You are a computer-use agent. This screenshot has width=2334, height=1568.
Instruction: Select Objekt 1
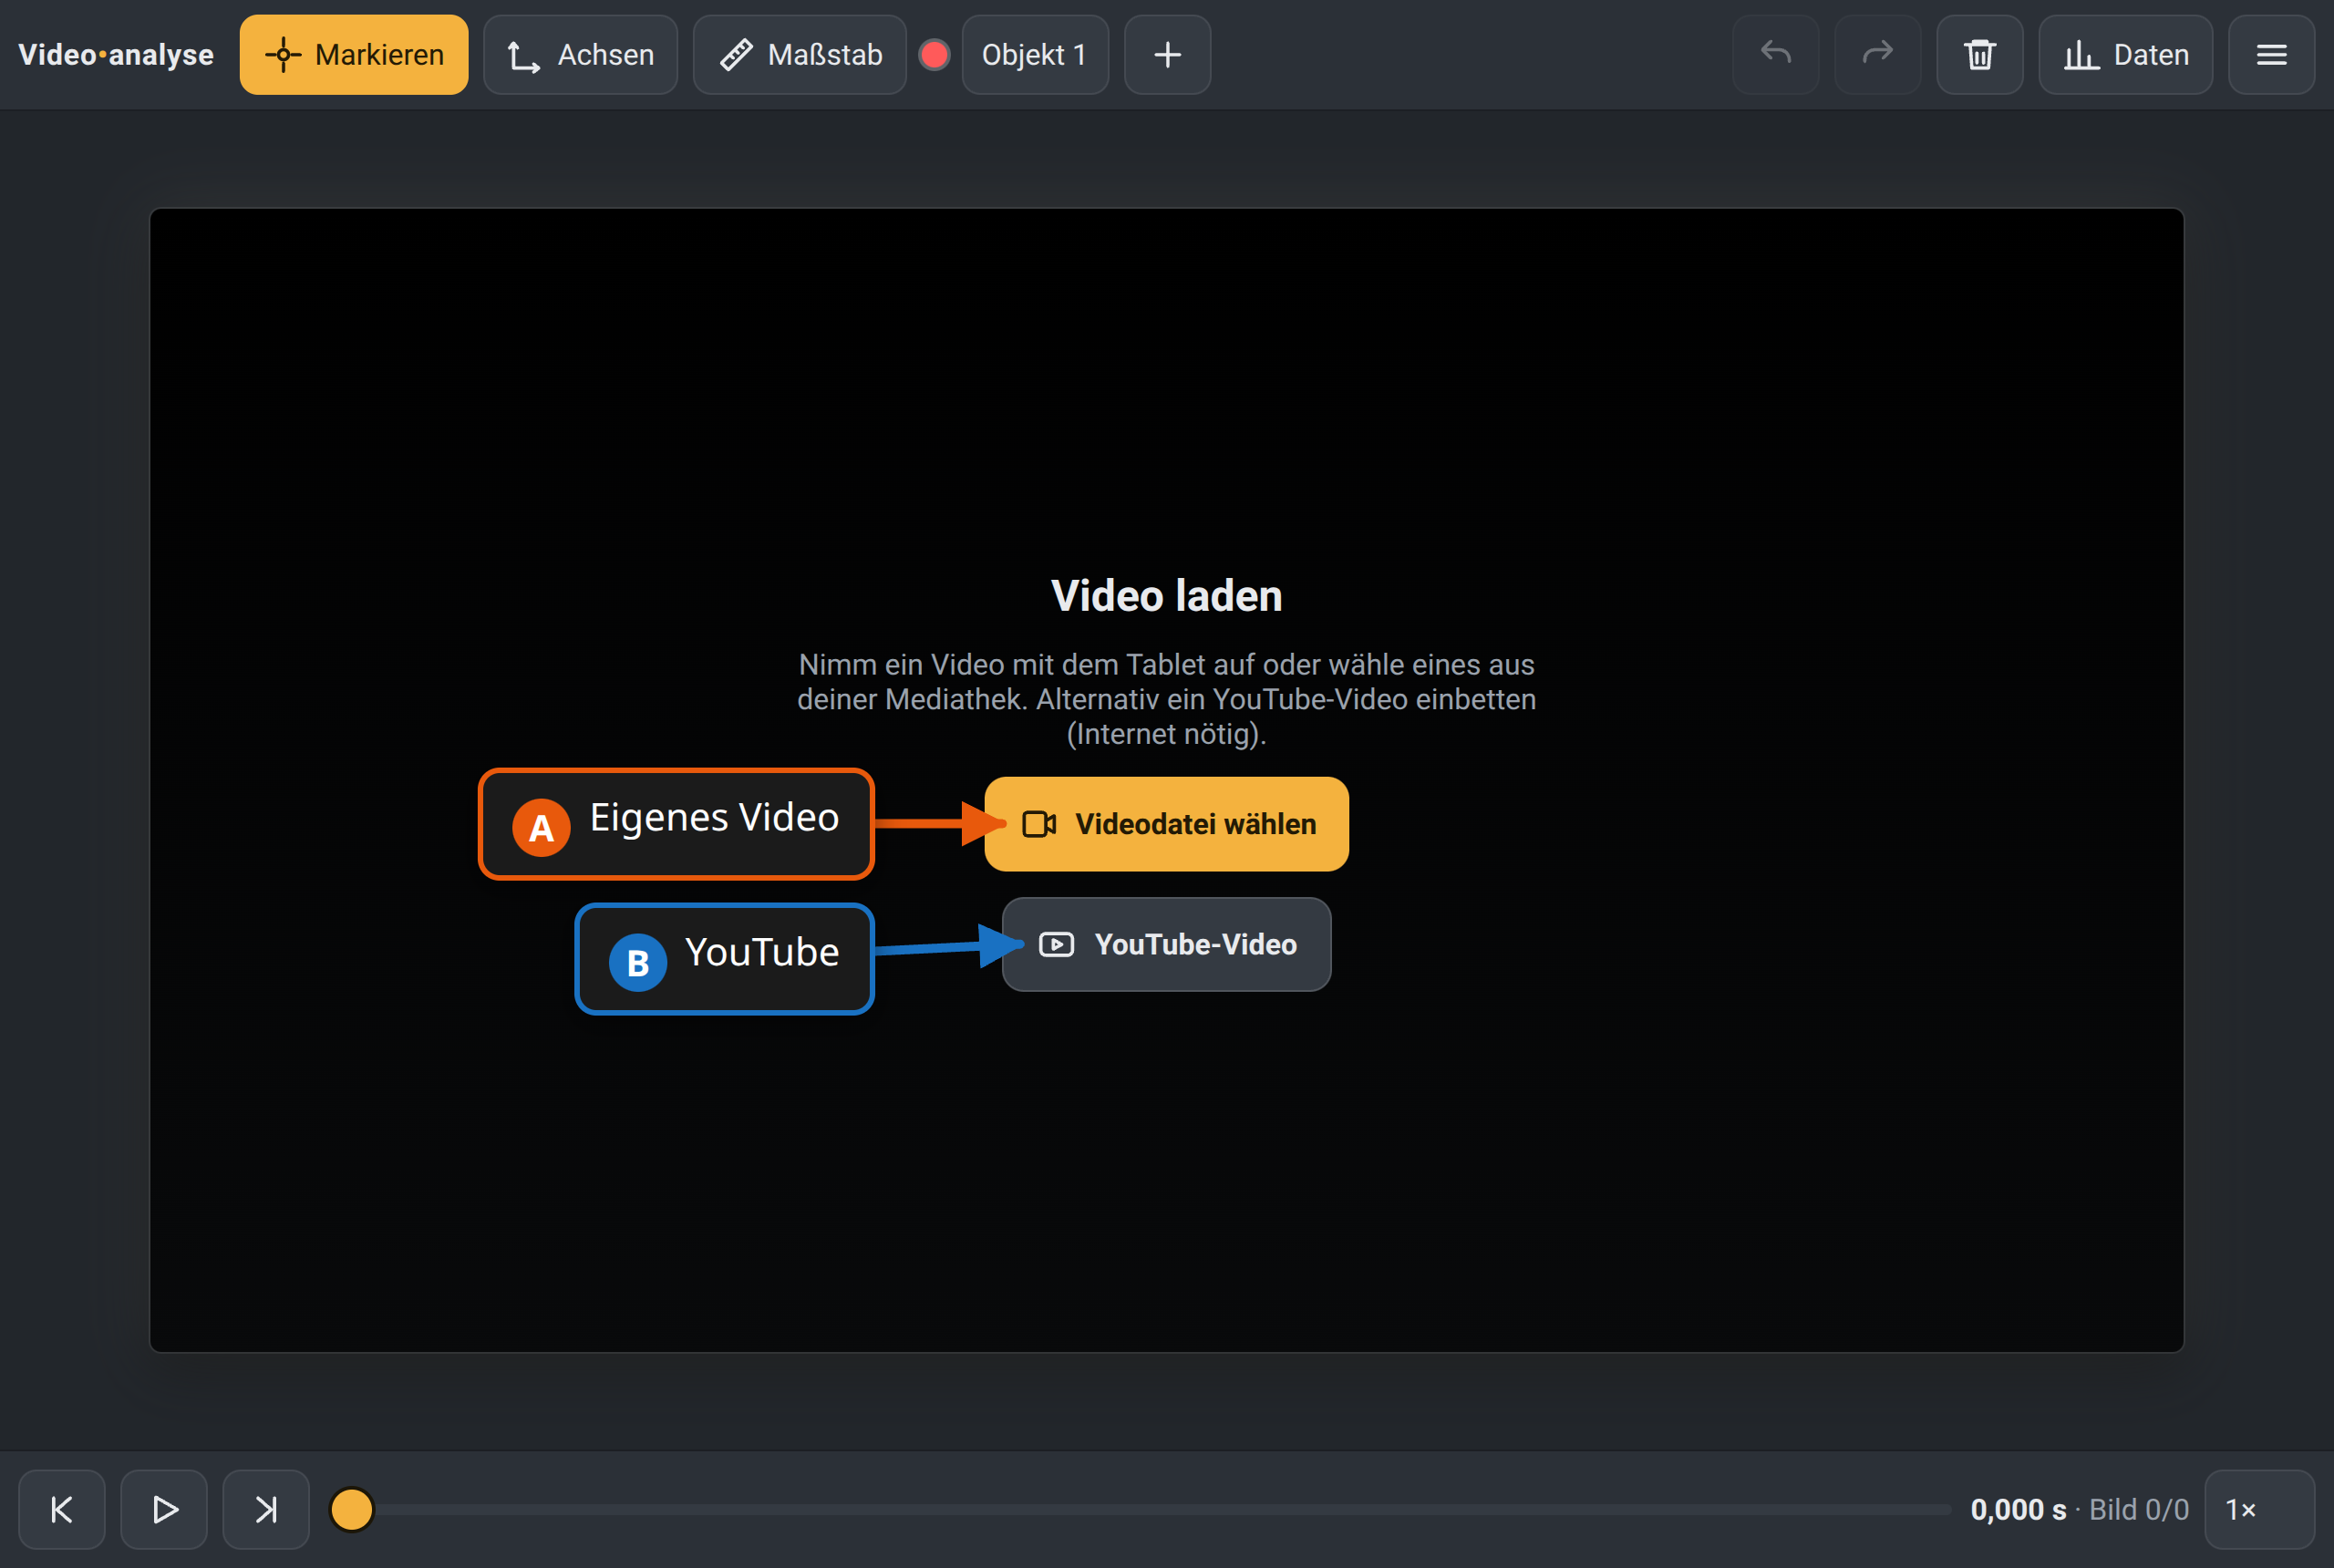point(1035,55)
